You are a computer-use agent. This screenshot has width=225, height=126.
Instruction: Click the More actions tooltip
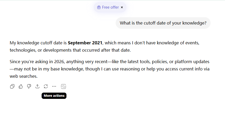[x=54, y=96]
